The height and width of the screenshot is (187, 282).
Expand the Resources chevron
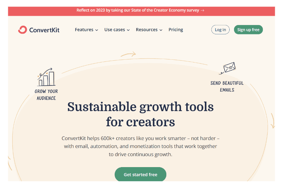(161, 30)
